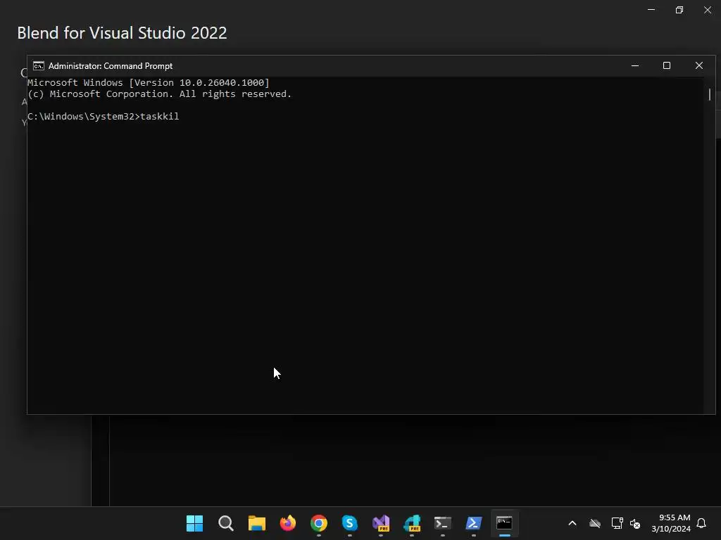Restore down the Blend for Visual Studio window
This screenshot has height=540, width=721.
pos(679,10)
